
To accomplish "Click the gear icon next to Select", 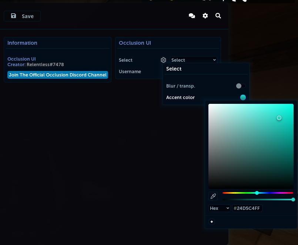I will tap(163, 60).
